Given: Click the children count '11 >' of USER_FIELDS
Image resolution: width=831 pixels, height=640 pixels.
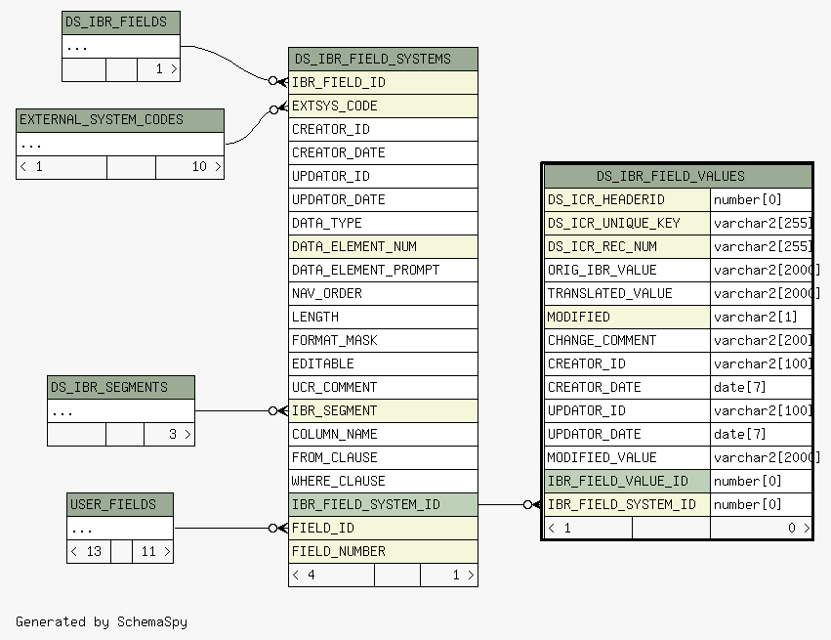Looking at the screenshot, I should (152, 551).
